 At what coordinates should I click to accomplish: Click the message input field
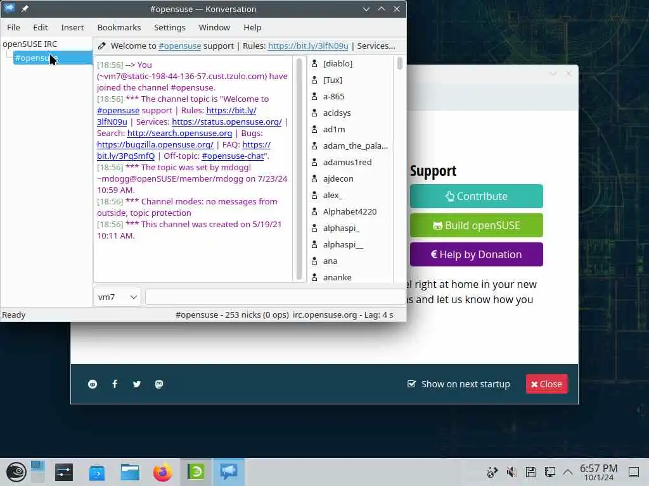[x=275, y=297]
